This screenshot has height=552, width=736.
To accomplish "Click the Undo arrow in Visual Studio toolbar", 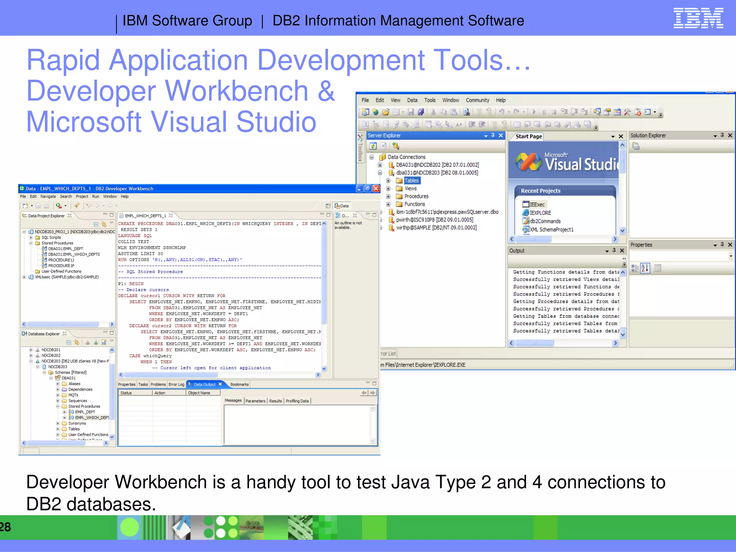I will (502, 112).
